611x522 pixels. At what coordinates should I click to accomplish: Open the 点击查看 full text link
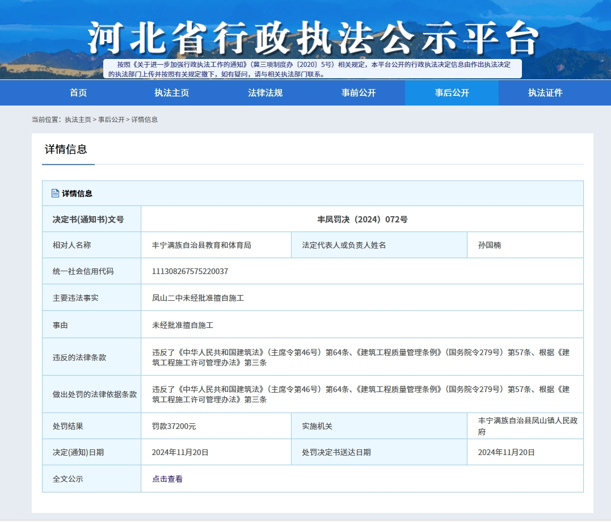pos(167,479)
